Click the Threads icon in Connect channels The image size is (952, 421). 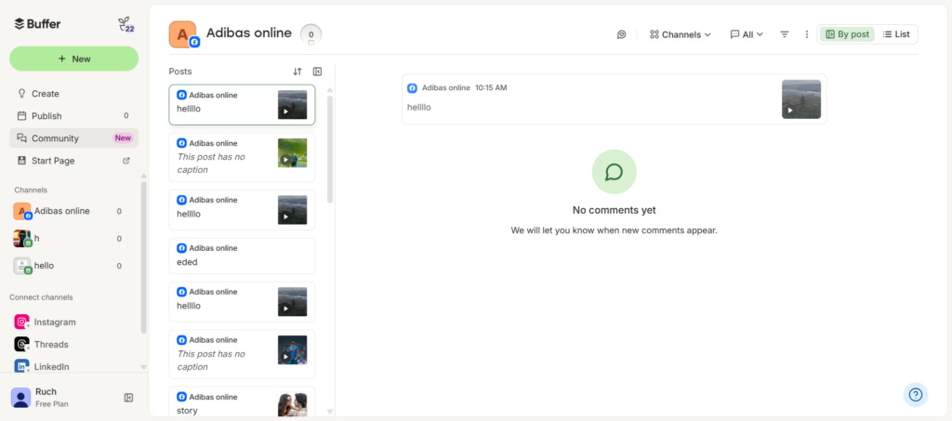point(22,345)
